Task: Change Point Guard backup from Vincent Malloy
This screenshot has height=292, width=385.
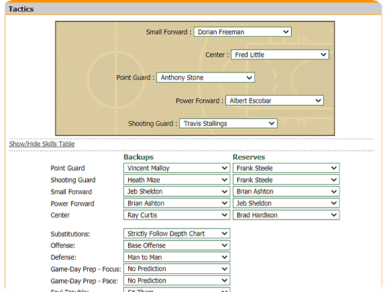Action: tap(177, 168)
